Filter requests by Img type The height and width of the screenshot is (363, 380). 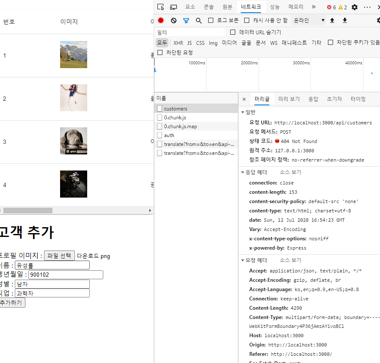click(213, 43)
